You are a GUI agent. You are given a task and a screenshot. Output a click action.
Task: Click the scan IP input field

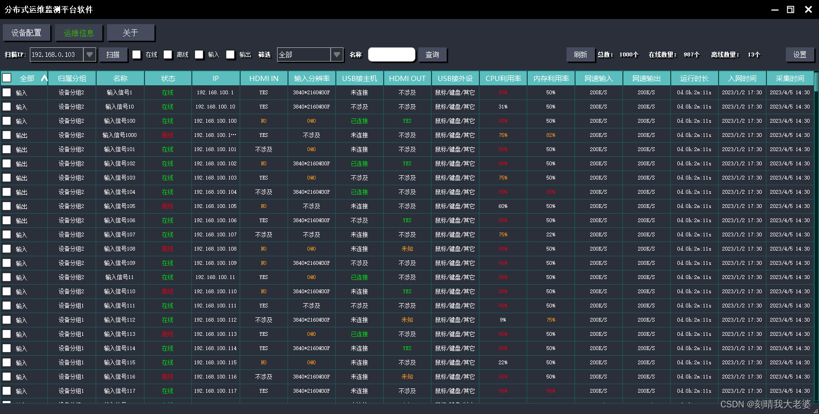57,55
